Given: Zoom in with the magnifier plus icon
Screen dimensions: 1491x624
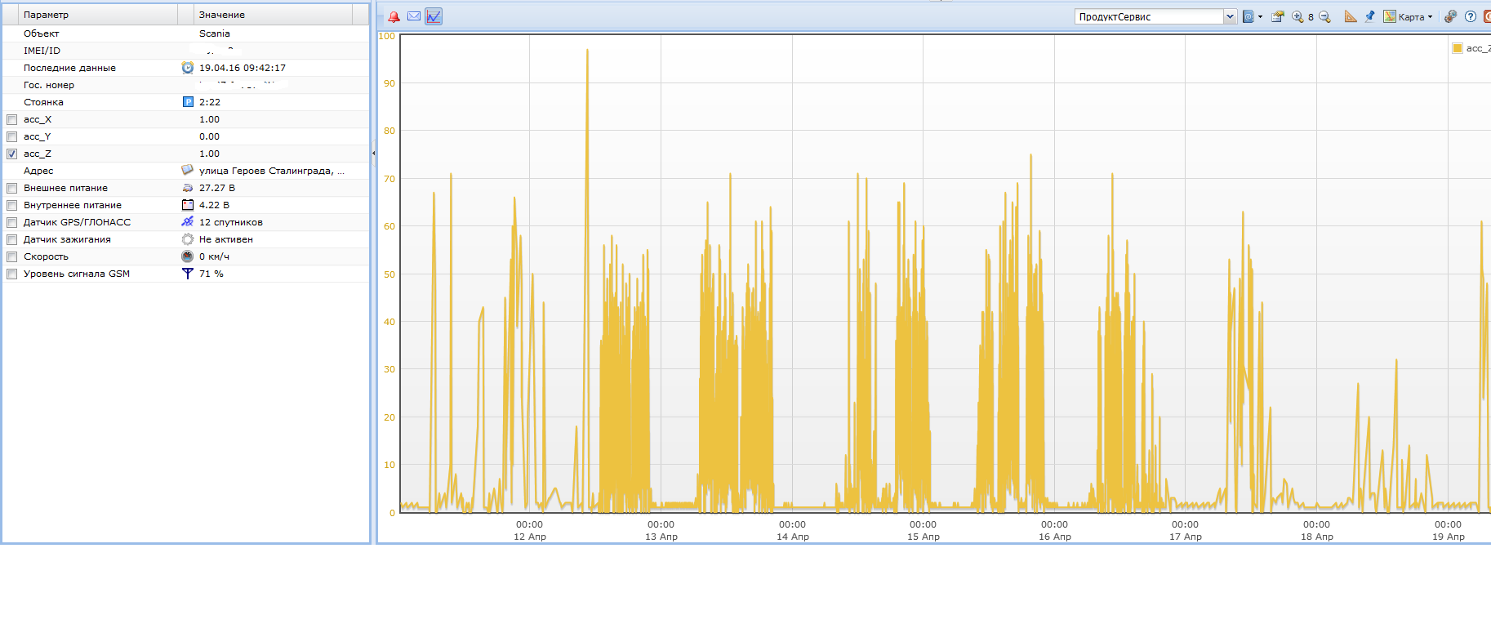Looking at the screenshot, I should click(x=1297, y=16).
